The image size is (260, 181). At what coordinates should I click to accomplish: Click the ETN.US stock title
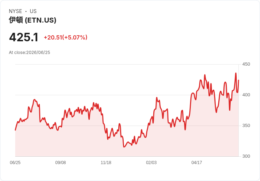pos(32,20)
